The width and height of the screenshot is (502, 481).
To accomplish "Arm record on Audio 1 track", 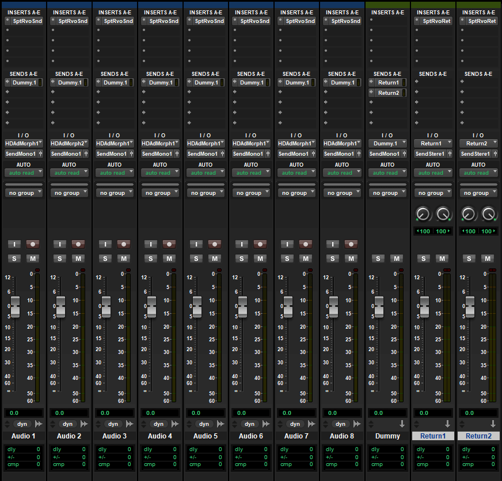I will coord(32,244).
